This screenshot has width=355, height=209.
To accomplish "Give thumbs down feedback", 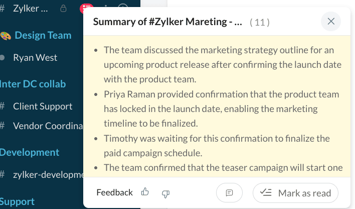I will pos(165,194).
